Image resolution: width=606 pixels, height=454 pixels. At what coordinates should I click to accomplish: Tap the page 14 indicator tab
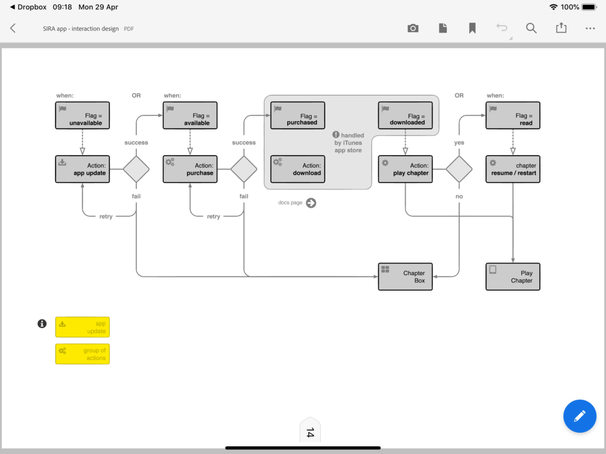point(310,432)
